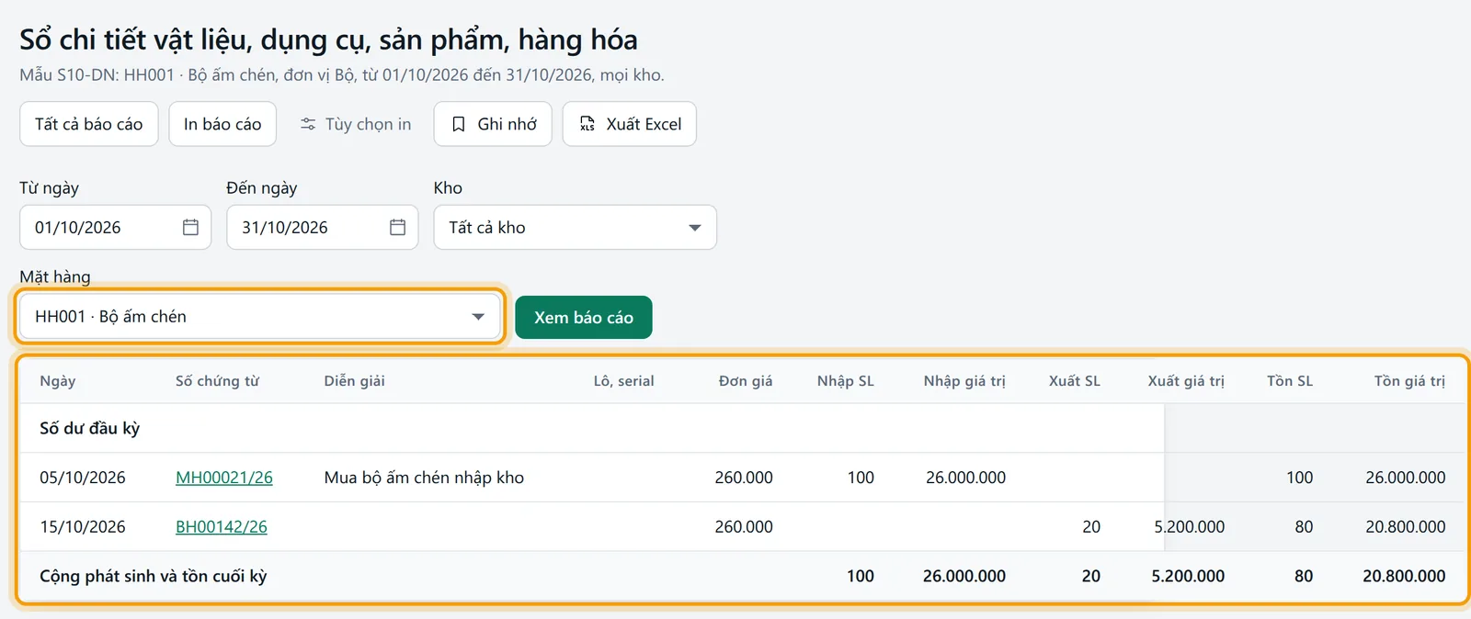
Task: Click the bookmark icon on Ghi nhớ
Action: point(458,124)
